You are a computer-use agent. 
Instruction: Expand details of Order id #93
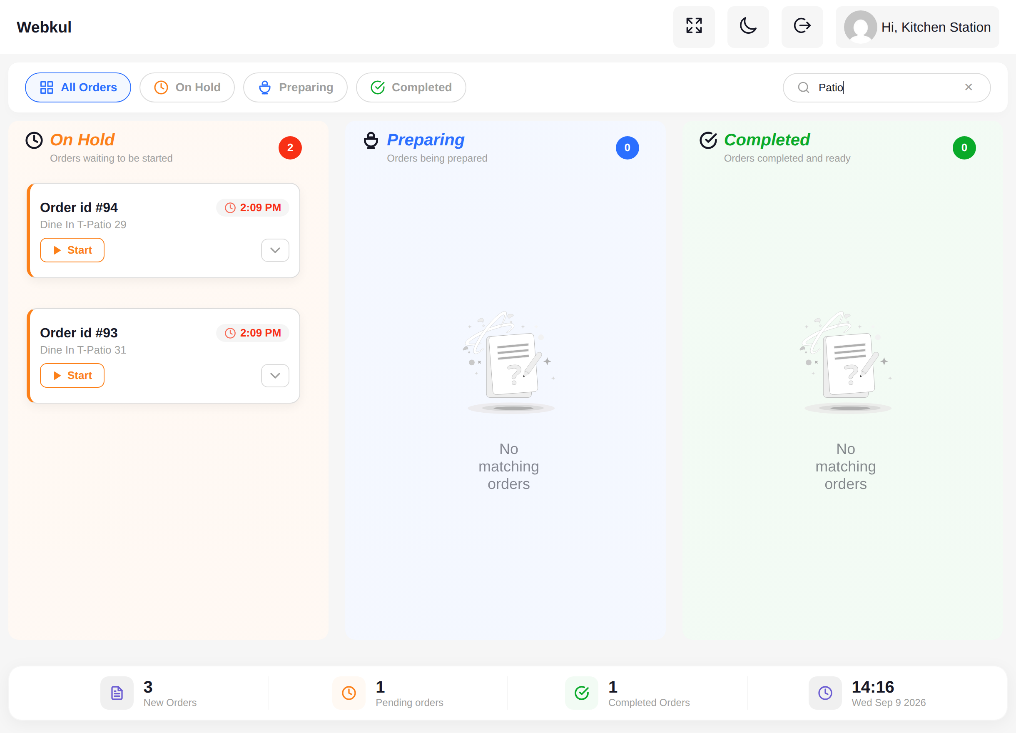[275, 376]
